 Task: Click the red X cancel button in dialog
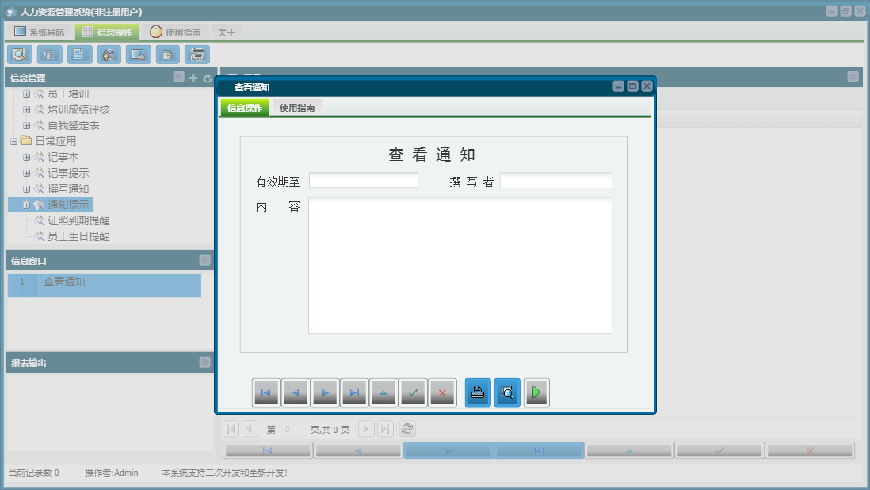[443, 393]
